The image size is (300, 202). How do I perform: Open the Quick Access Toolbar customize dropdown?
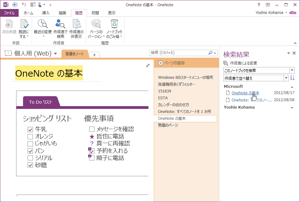tap(50, 5)
